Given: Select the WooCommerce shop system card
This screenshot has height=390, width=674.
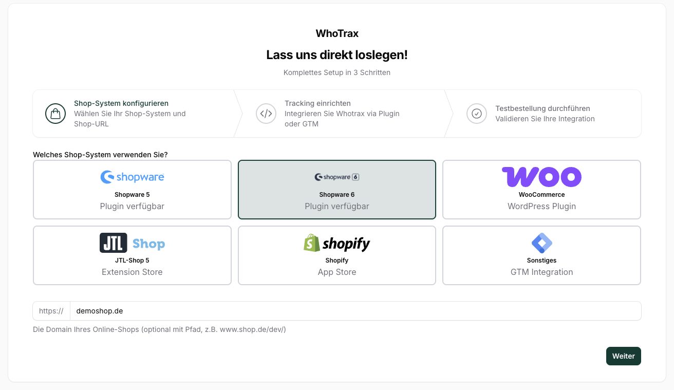Looking at the screenshot, I should [x=541, y=190].
